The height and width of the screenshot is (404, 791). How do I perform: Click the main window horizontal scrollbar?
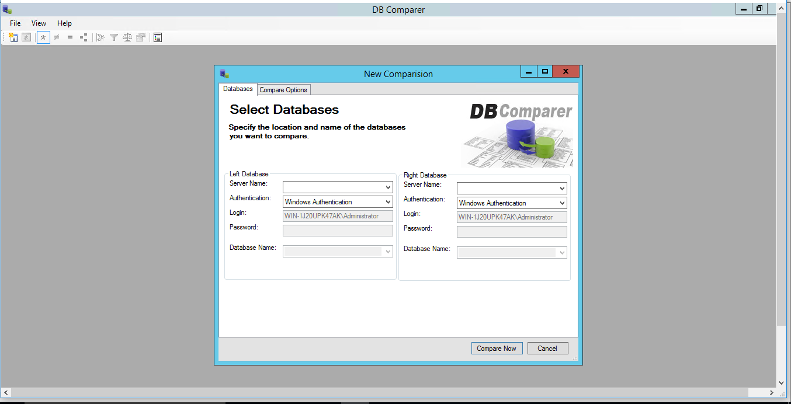click(x=386, y=393)
